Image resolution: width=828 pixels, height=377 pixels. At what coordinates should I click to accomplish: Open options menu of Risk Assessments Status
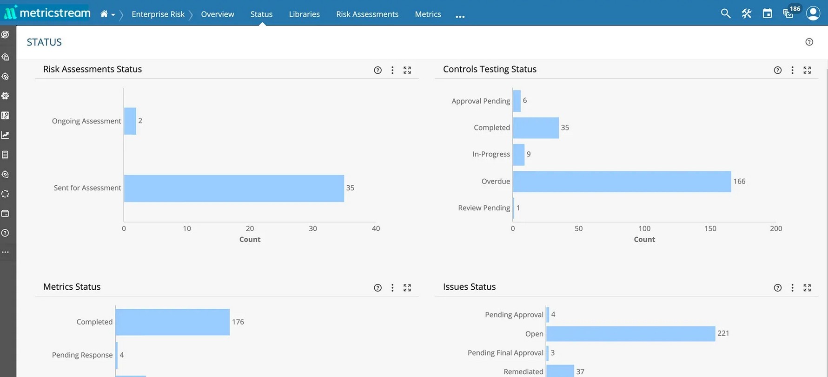coord(392,70)
